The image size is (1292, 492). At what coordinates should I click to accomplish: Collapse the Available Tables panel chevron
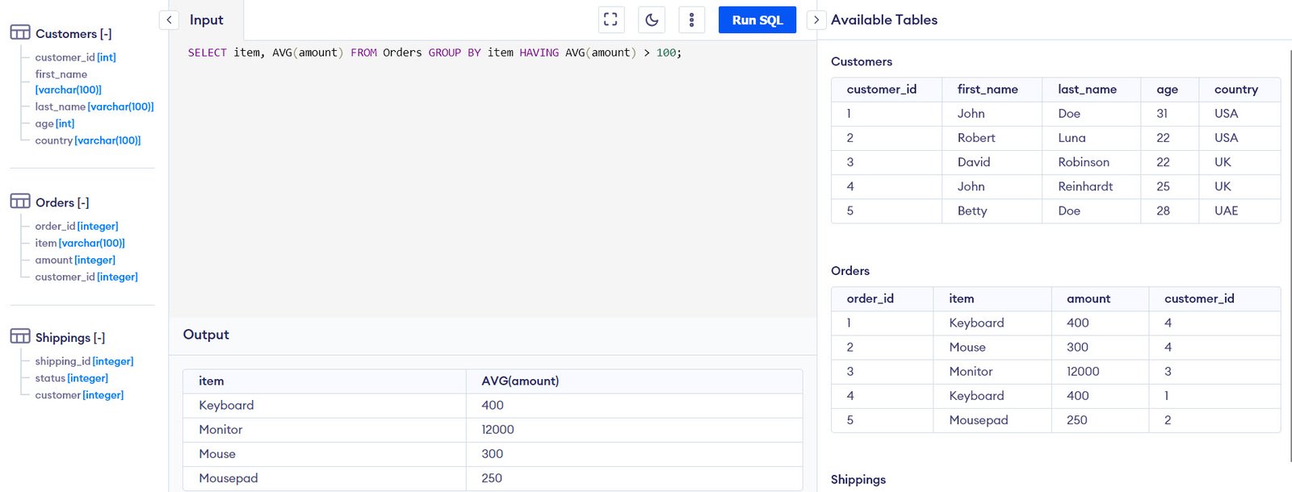coord(816,20)
